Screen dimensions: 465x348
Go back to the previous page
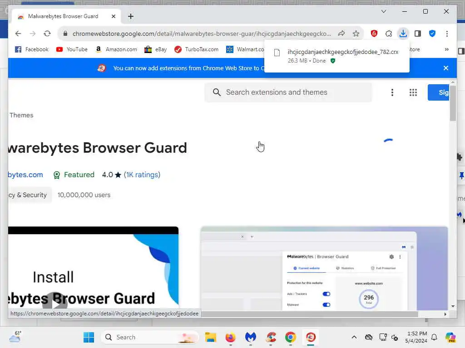tap(18, 34)
